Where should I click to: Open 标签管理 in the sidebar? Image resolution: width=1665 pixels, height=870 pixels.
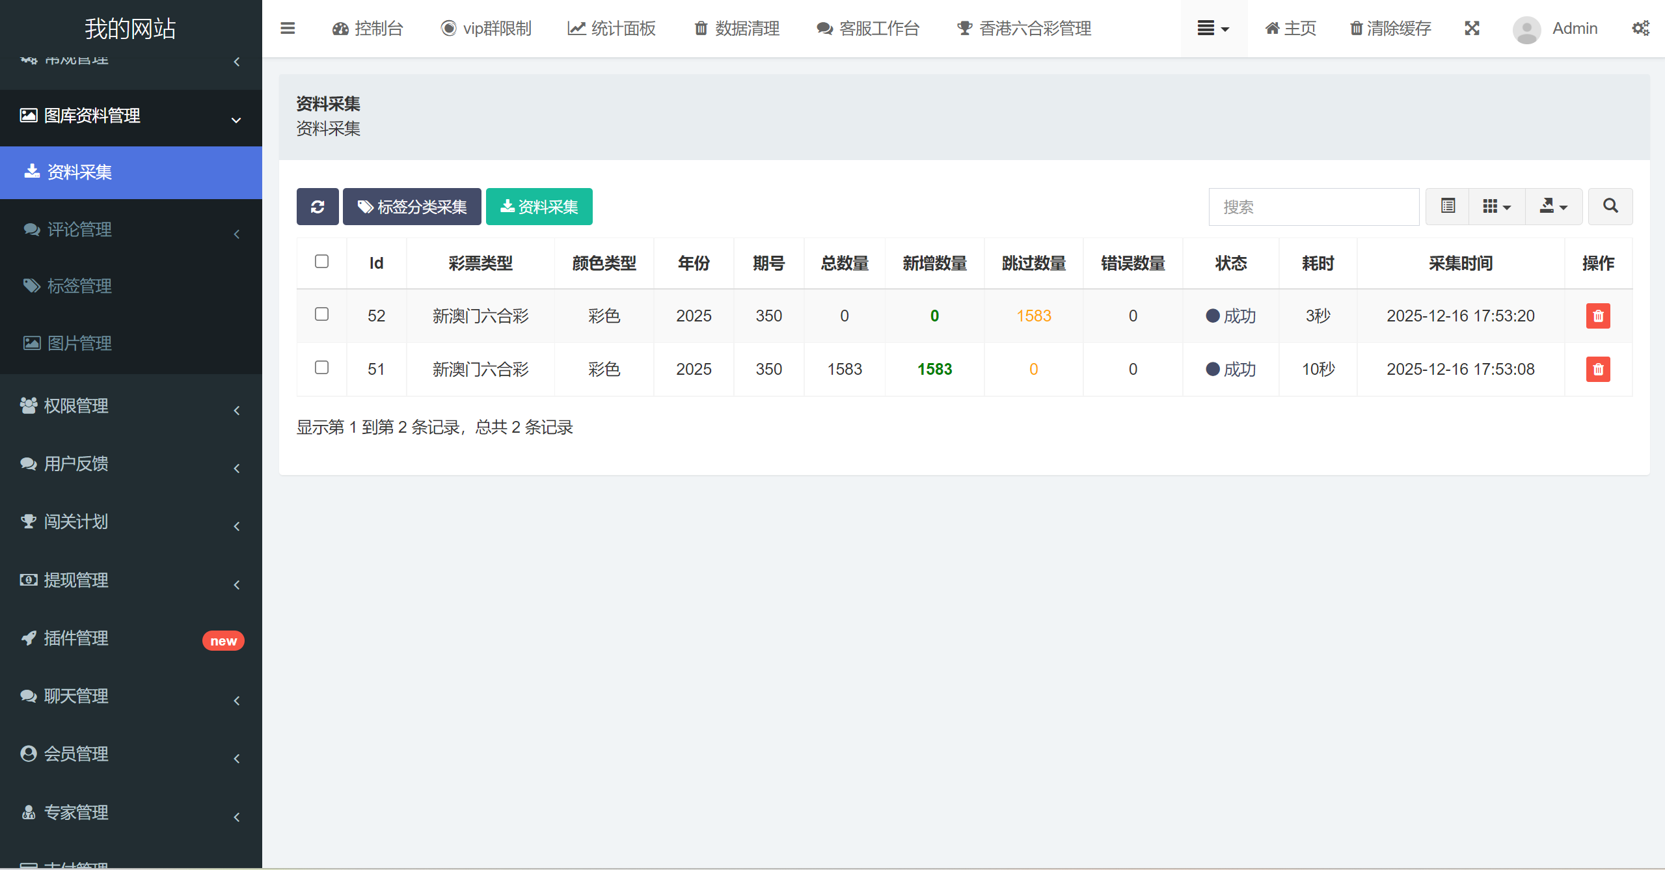click(x=79, y=286)
